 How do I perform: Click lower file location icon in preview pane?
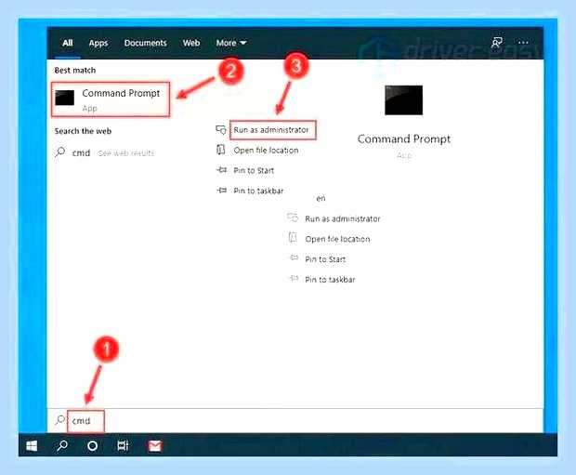pos(293,238)
